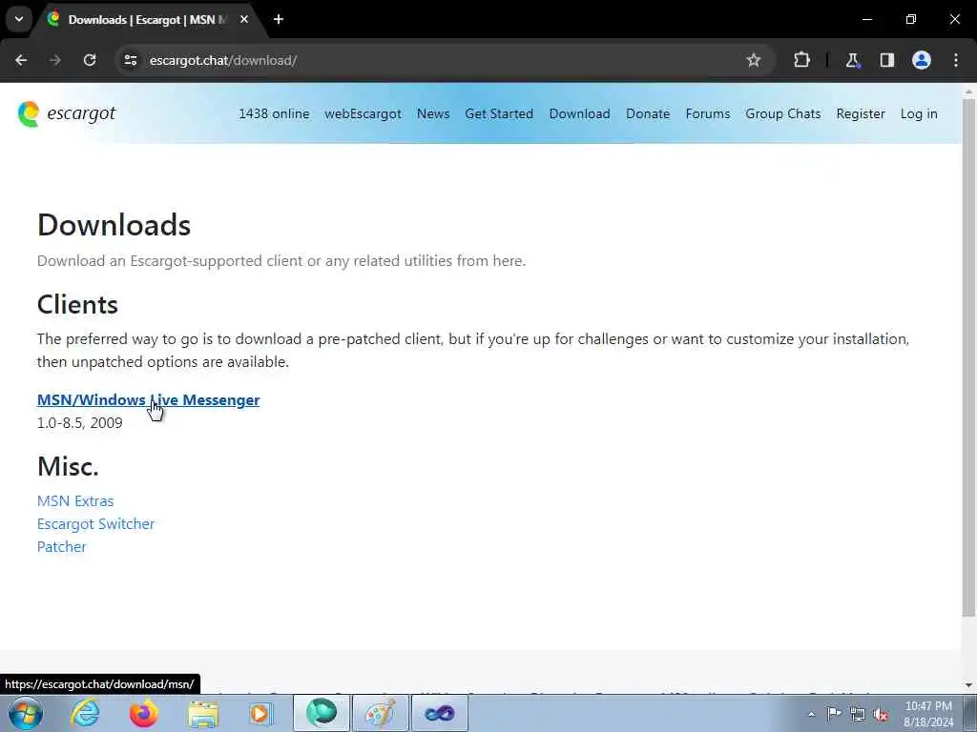Open the network icon in system tray
Image resolution: width=977 pixels, height=732 pixels.
858,714
